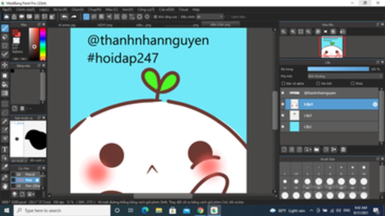Enable clipping checkbox in Layer panel
This screenshot has width=385, height=216.
(318, 84)
